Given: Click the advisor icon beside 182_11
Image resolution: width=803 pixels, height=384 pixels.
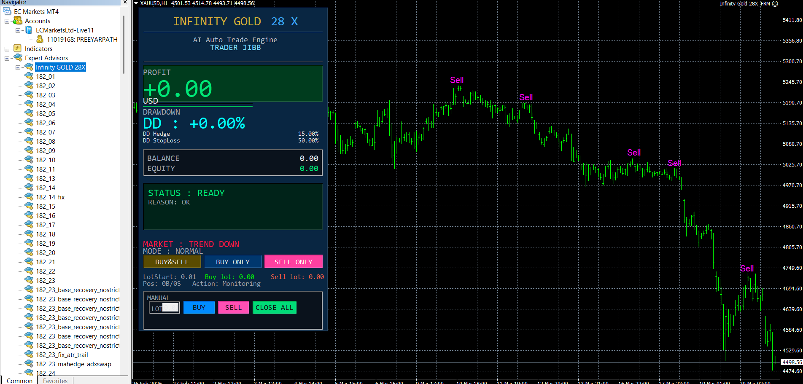Looking at the screenshot, I should pyautogui.click(x=29, y=169).
